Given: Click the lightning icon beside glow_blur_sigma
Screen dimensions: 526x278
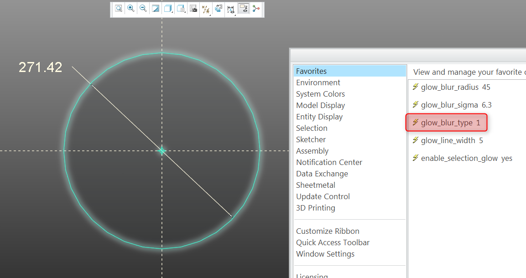Looking at the screenshot, I should click(416, 104).
